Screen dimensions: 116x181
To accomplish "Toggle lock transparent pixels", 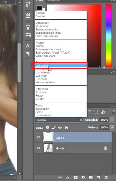I will click(47, 128).
